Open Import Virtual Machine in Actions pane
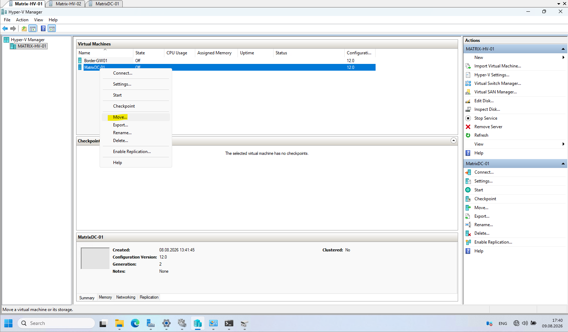The height and width of the screenshot is (332, 568). point(498,66)
